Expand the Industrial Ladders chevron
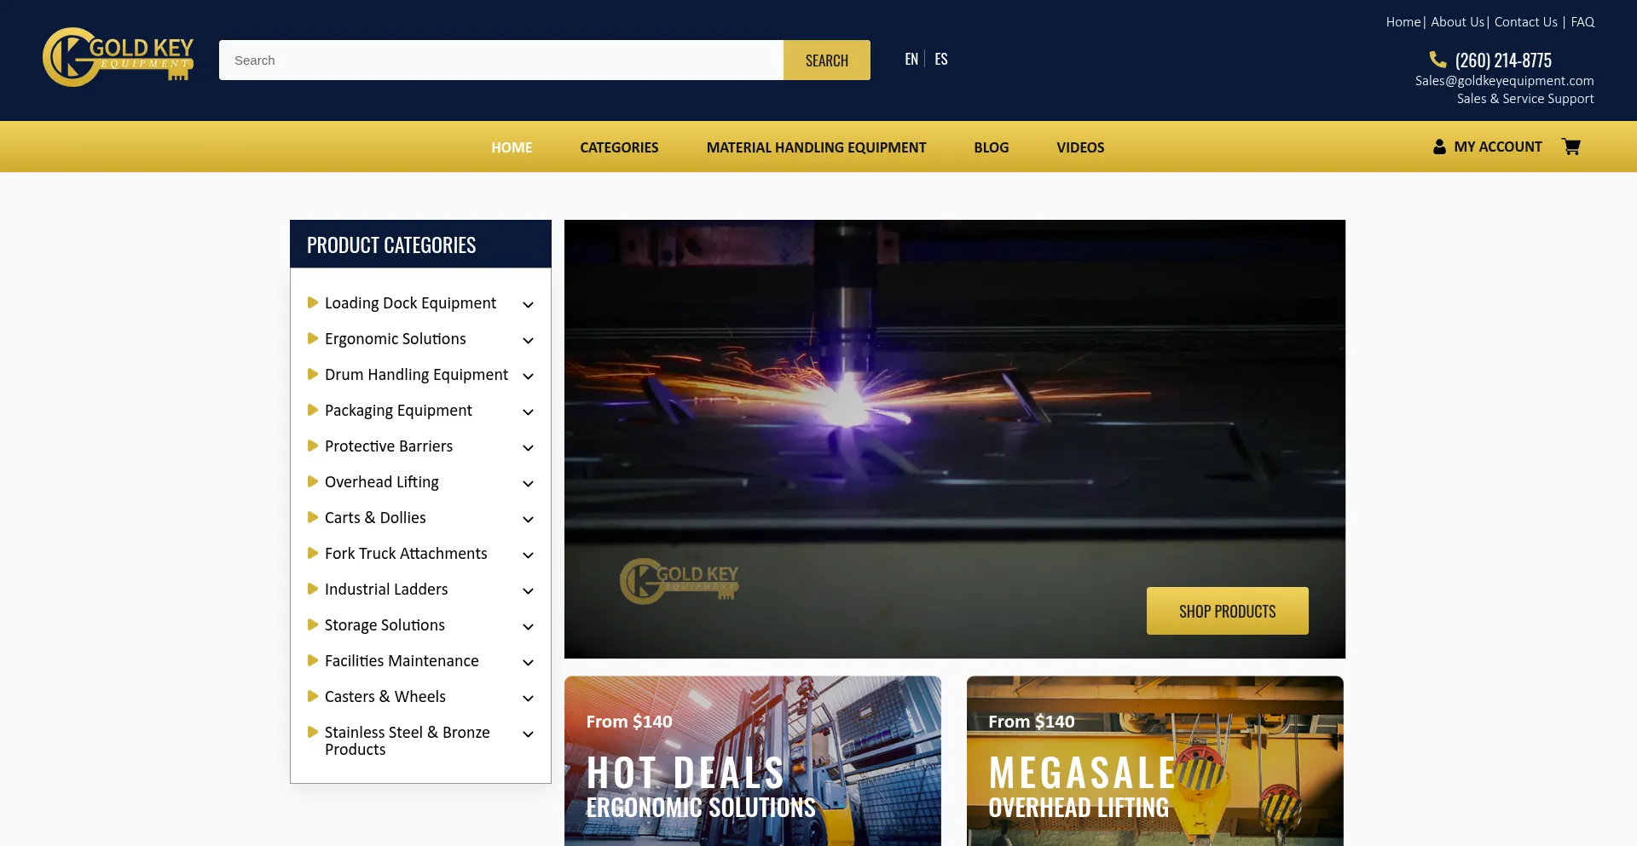The image size is (1637, 846). [x=528, y=590]
